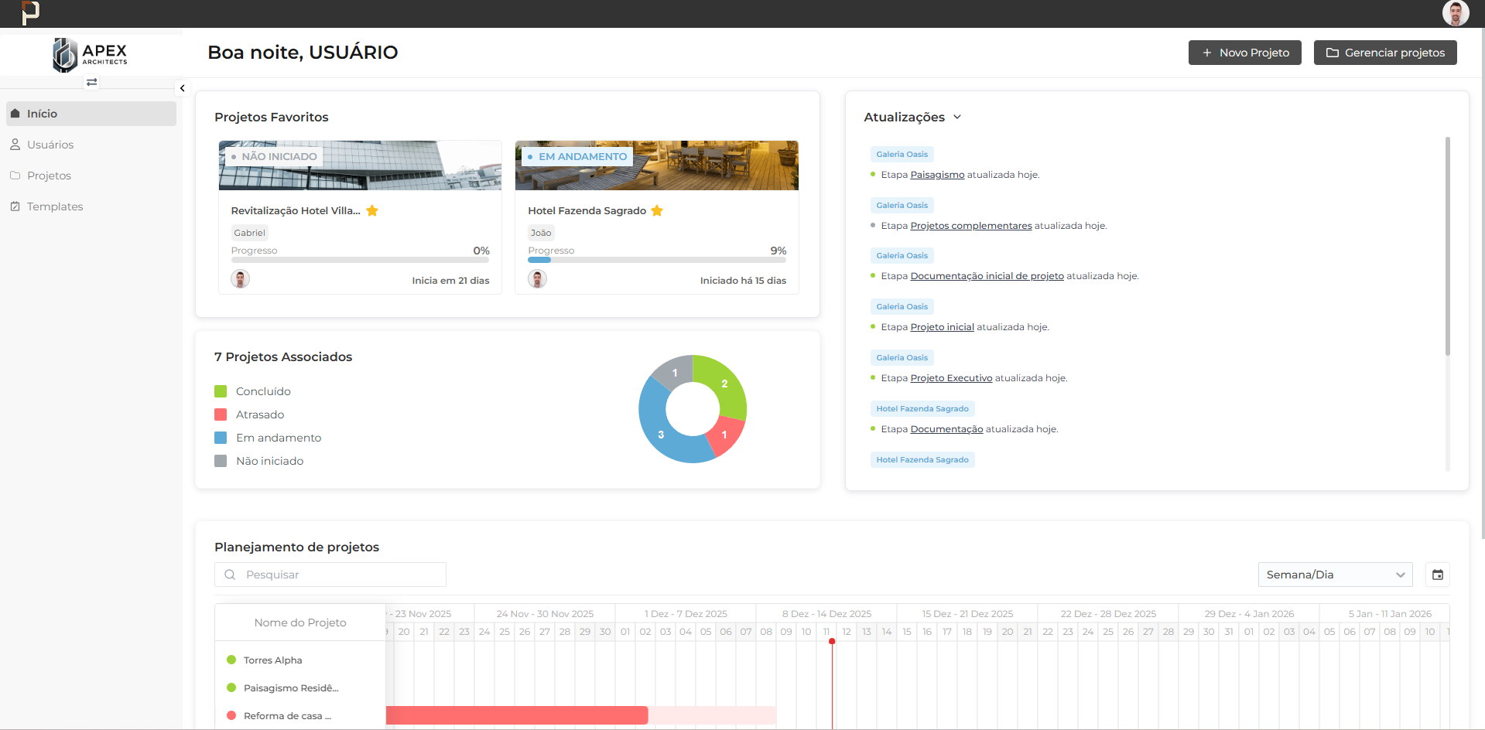Collapse the sidebar with the chevron arrow
This screenshot has height=730, width=1485.
pos(182,88)
